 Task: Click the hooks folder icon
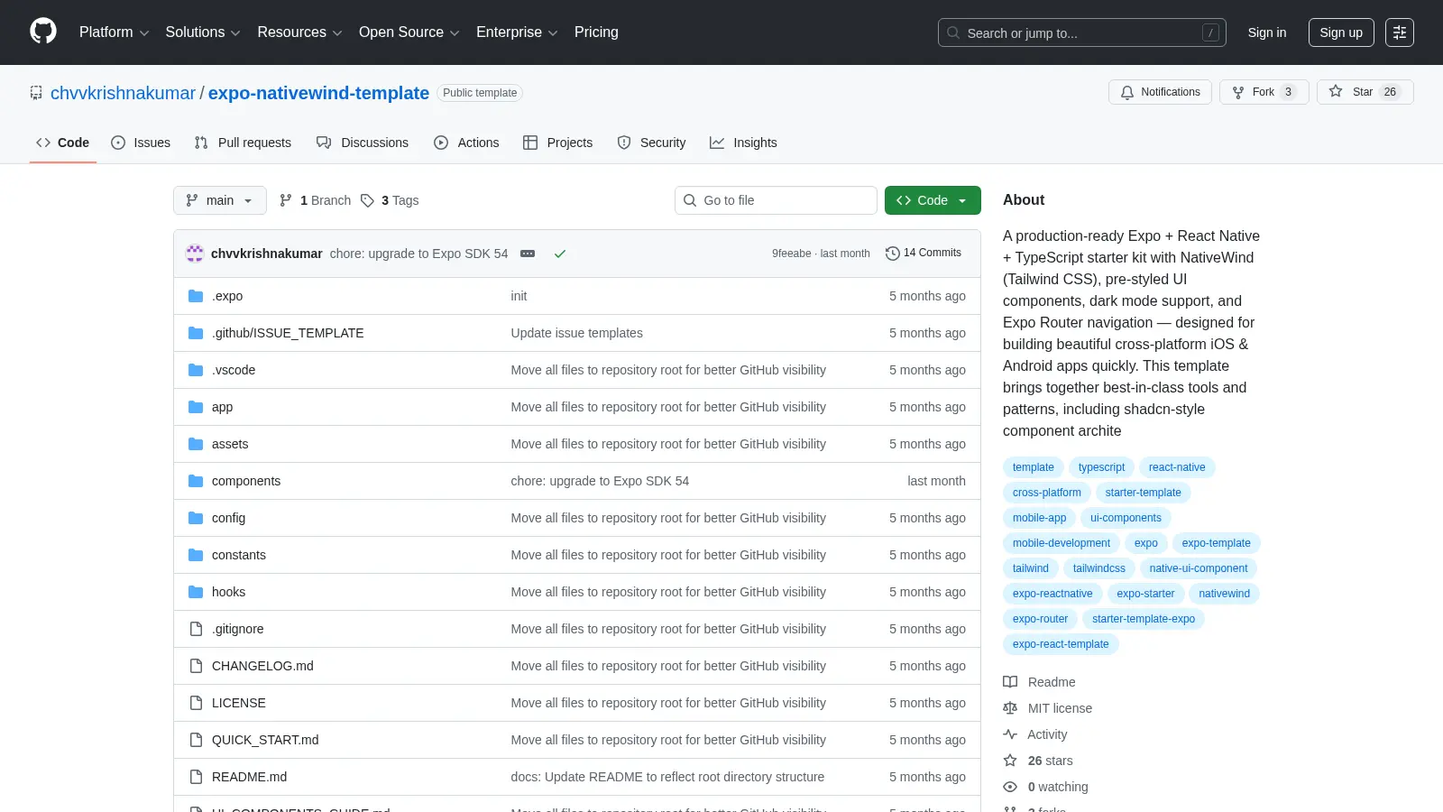pos(196,592)
